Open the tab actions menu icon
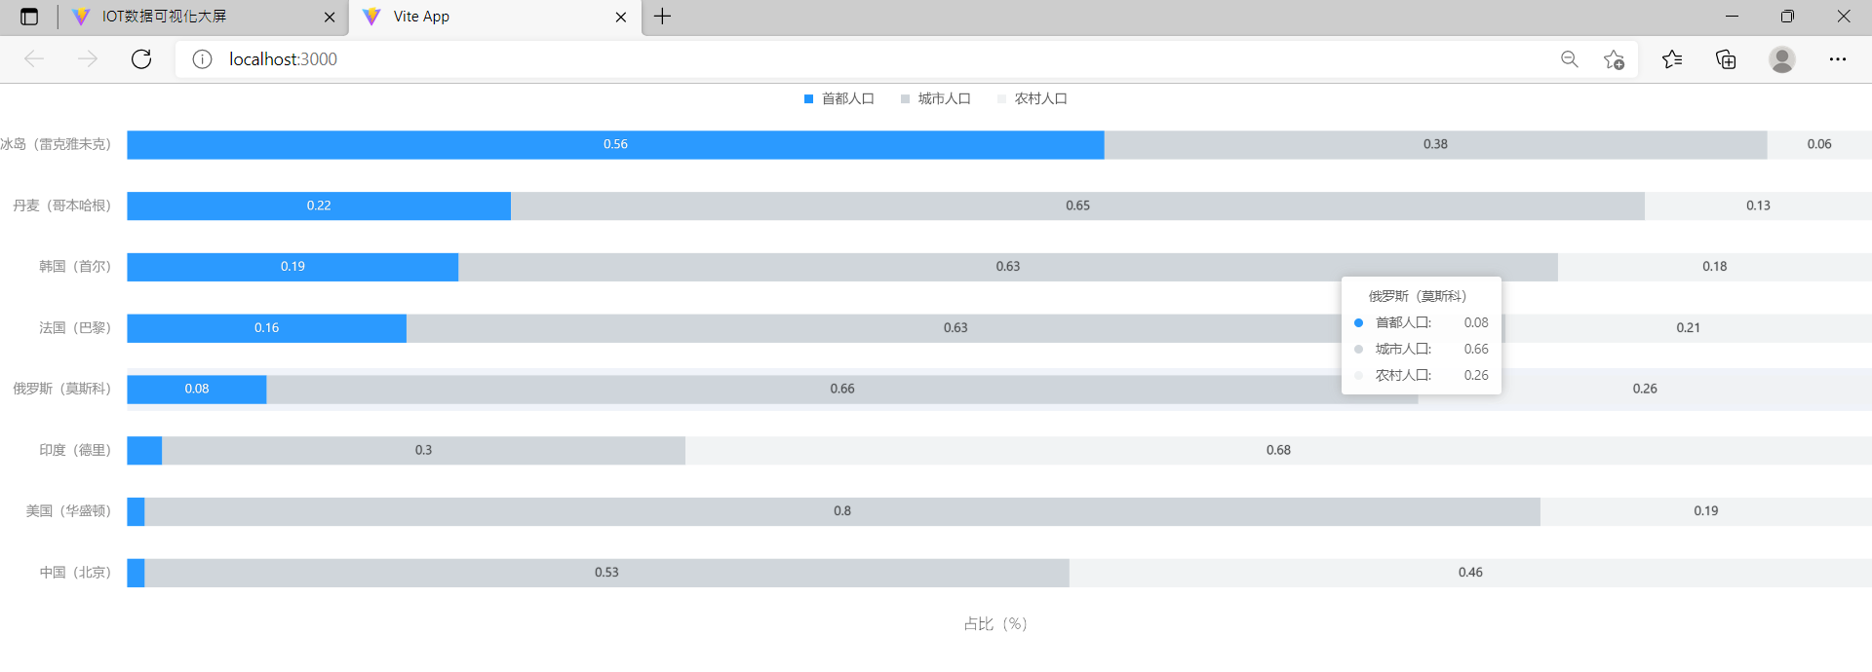This screenshot has width=1872, height=672. coord(29,17)
